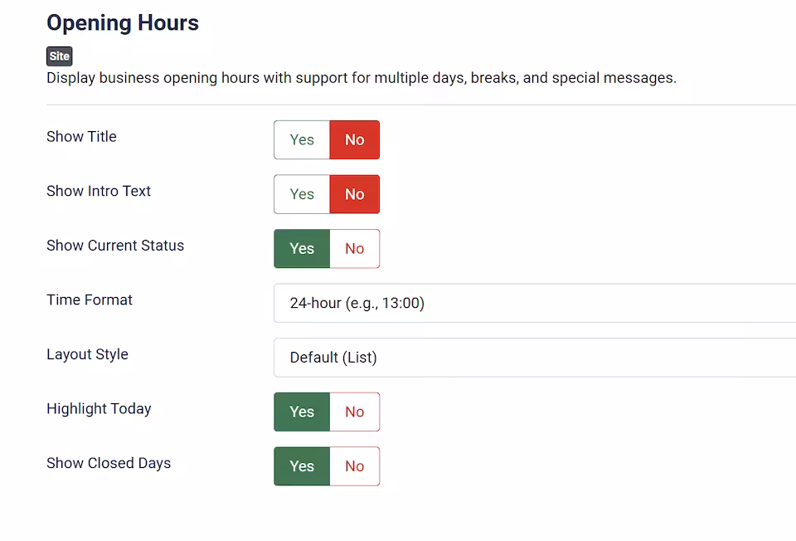The image size is (796, 541).
Task: Enable Show Intro Text with Yes
Action: pos(302,194)
